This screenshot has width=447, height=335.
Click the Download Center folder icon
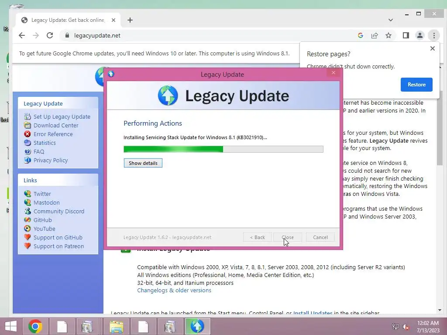pyautogui.click(x=28, y=125)
